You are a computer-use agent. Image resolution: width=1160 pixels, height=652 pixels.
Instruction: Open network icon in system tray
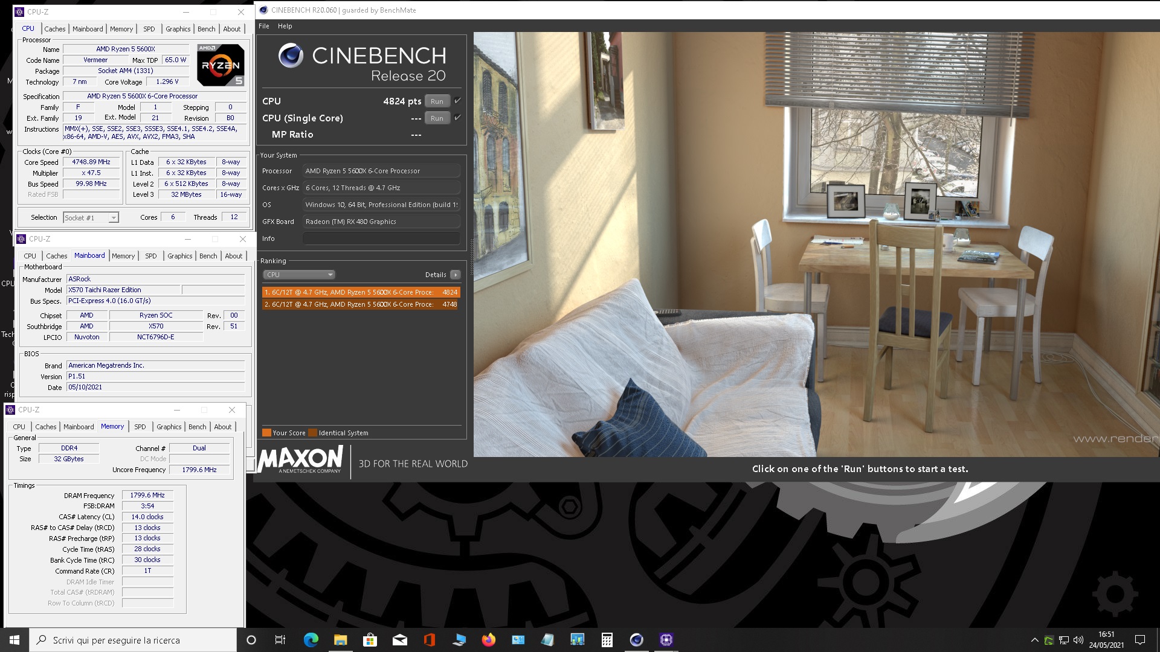click(x=1064, y=640)
